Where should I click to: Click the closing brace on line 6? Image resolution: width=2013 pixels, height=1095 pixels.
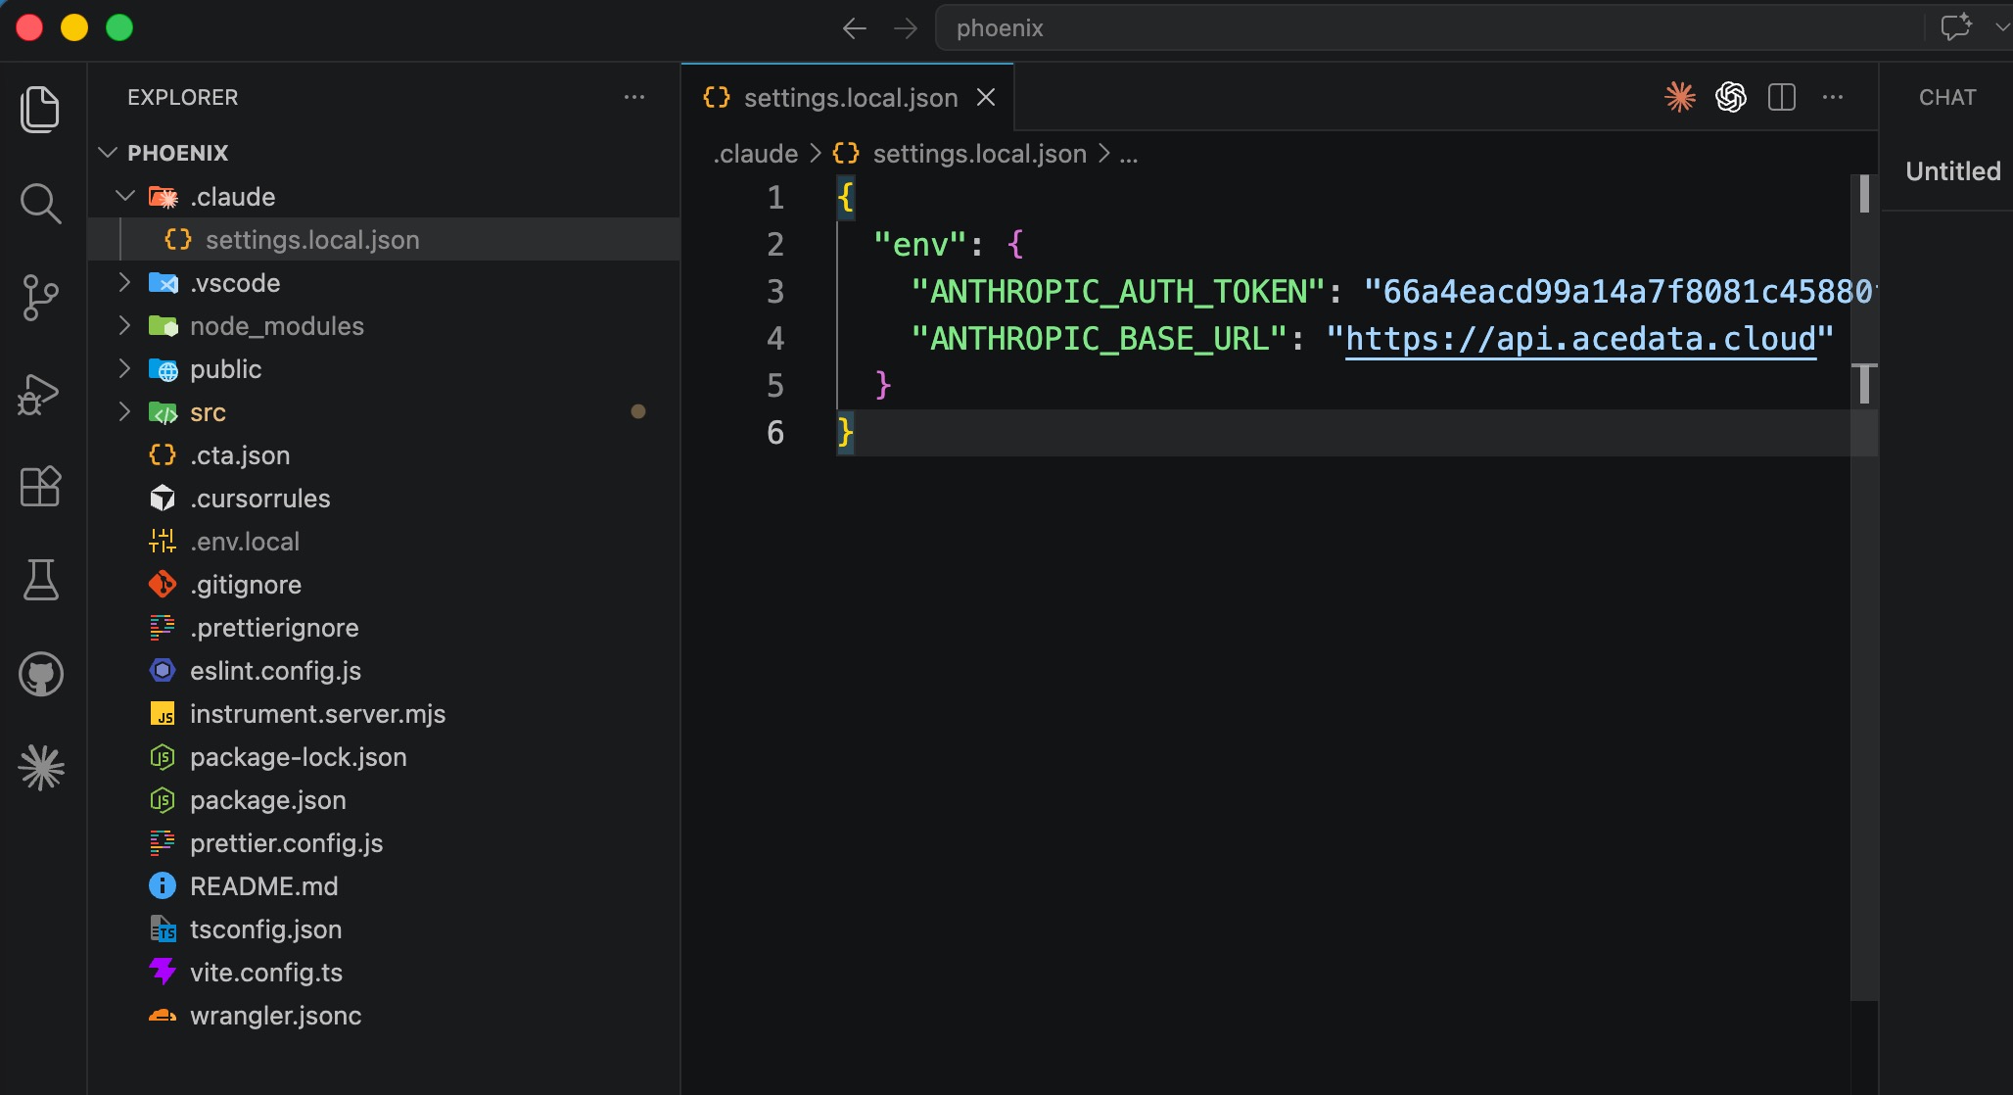(x=845, y=433)
